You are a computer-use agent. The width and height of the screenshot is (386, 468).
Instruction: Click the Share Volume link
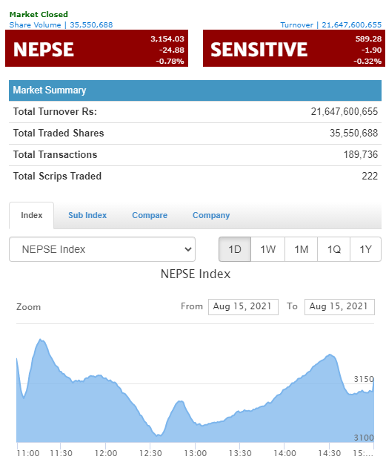coord(61,24)
